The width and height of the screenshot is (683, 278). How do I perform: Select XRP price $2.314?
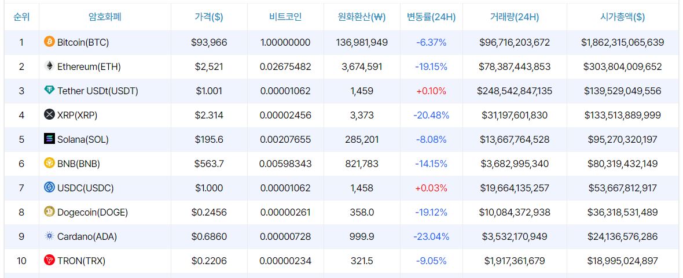pos(209,116)
